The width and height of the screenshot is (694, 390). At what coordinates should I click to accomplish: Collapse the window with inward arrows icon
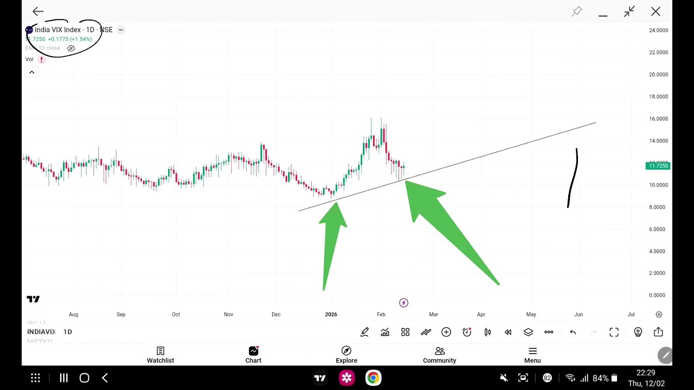coord(629,11)
